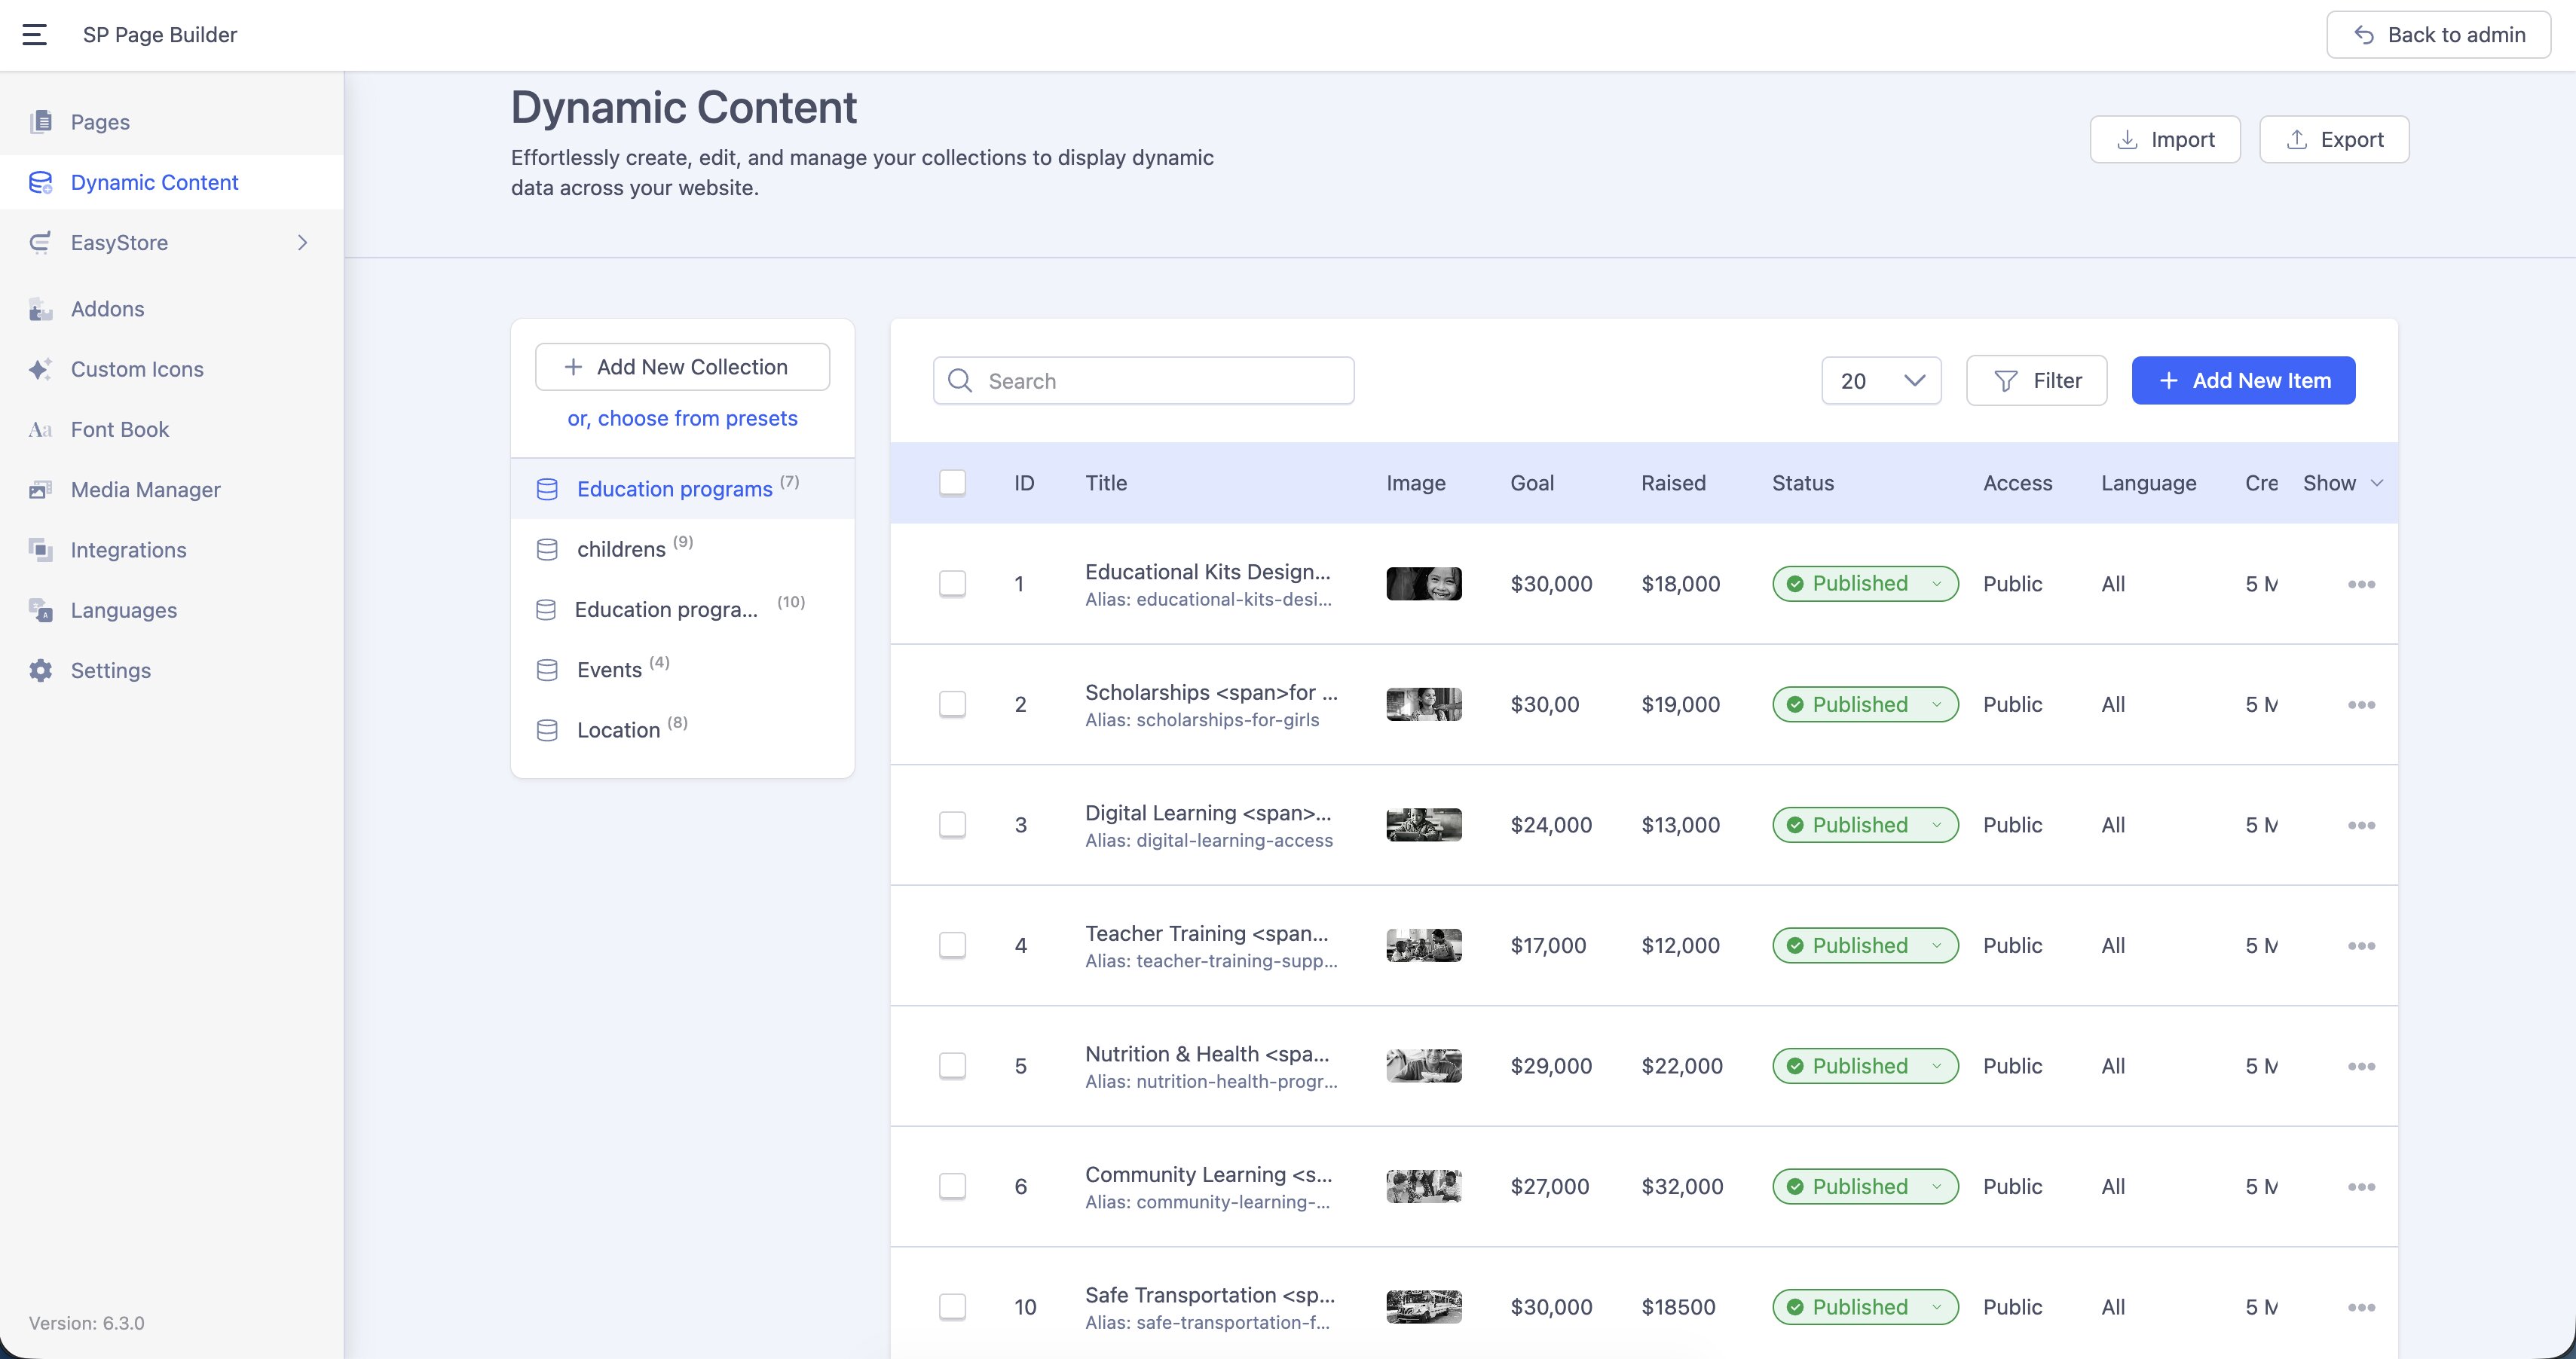Image resolution: width=2576 pixels, height=1359 pixels.
Task: Click the Font Book icon
Action: [x=40, y=429]
